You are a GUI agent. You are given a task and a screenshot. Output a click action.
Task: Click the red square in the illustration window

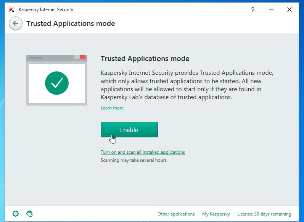coord(82,57)
